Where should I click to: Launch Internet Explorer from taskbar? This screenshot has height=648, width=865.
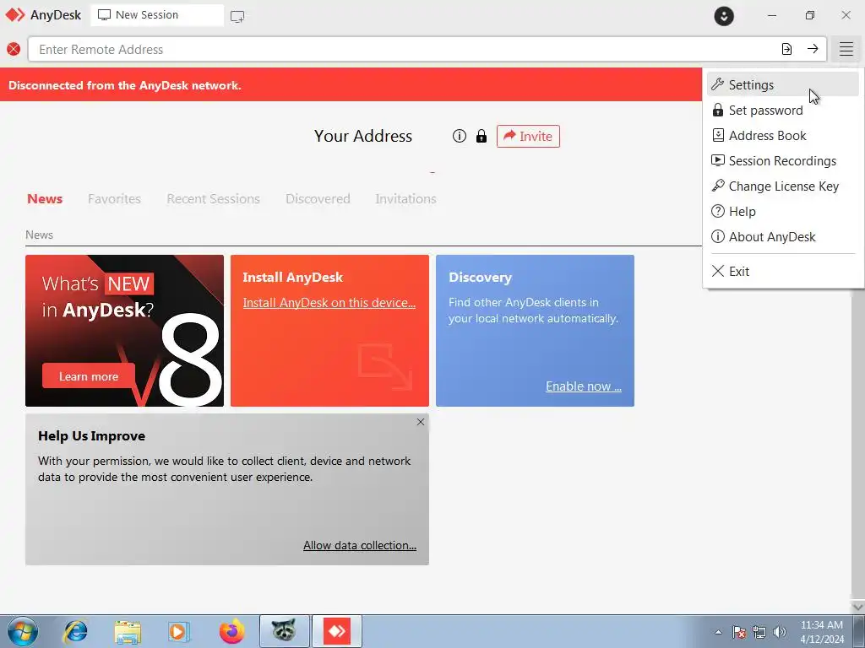tap(75, 631)
